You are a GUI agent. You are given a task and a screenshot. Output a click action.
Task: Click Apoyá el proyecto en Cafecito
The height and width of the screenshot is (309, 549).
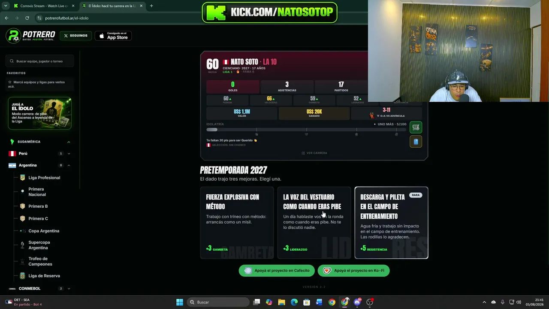pyautogui.click(x=277, y=270)
